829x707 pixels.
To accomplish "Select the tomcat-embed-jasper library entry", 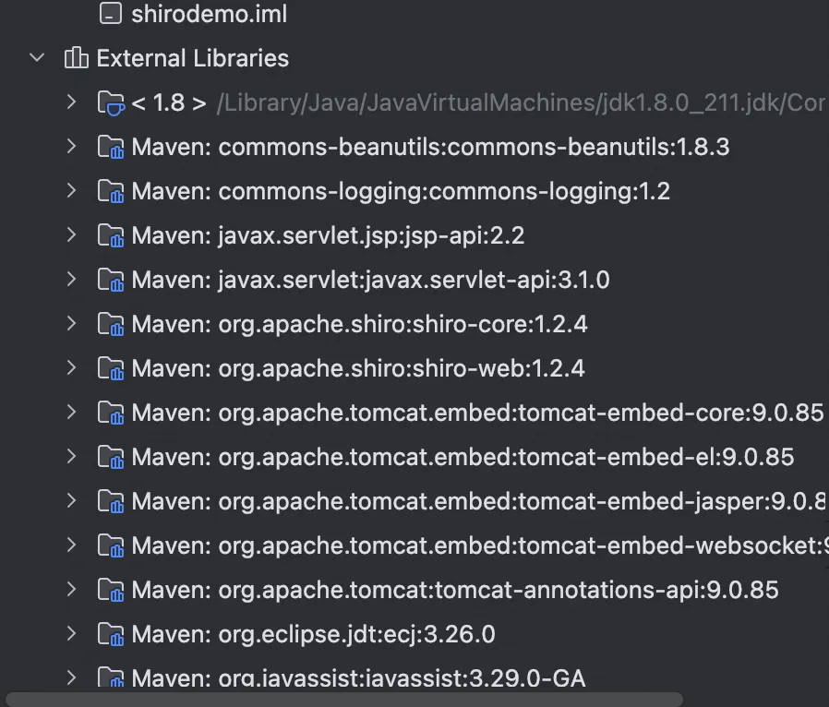I will 478,501.
